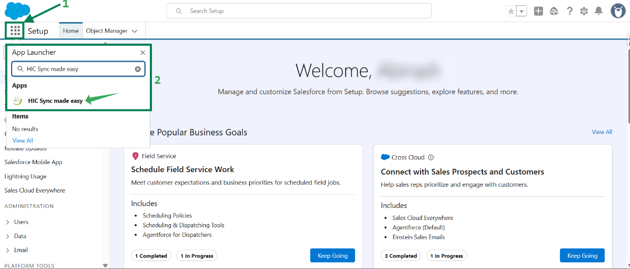Click Keep Going for Field Service
The height and width of the screenshot is (269, 630).
332,256
